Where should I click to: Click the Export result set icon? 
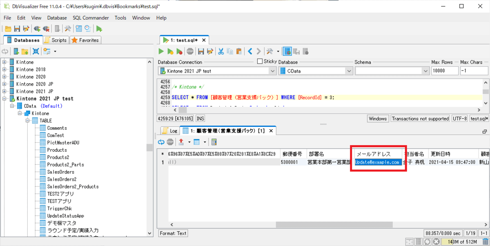[x=181, y=142]
